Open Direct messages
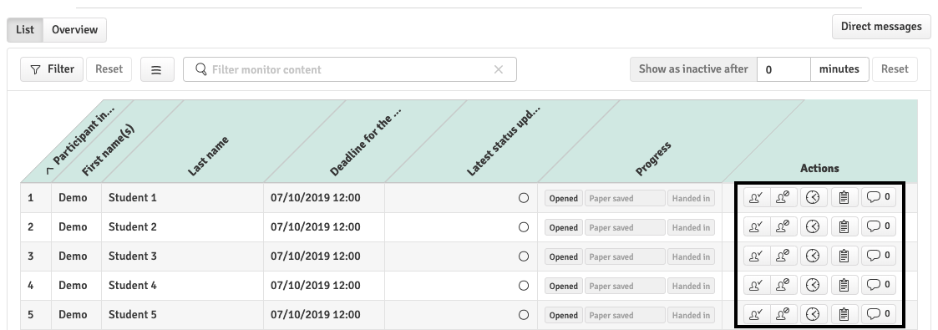This screenshot has height=330, width=938. [881, 26]
